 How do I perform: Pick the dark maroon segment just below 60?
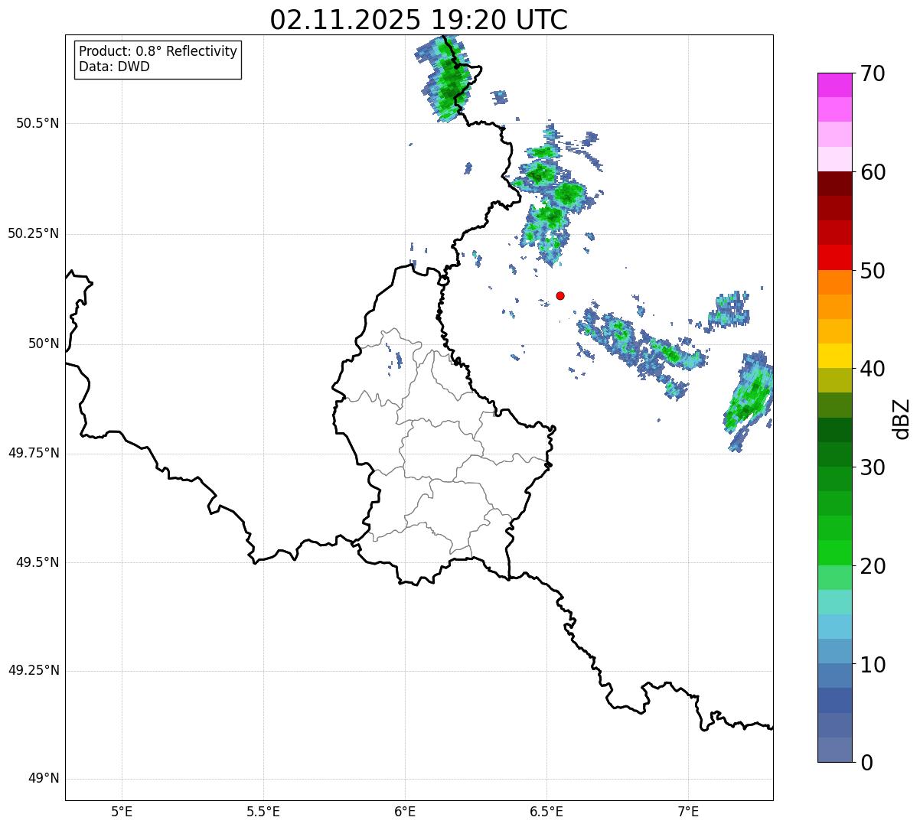coord(835,184)
